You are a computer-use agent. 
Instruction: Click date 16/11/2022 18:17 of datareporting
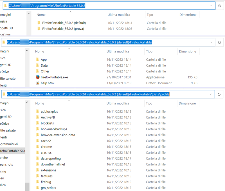(x=119, y=158)
